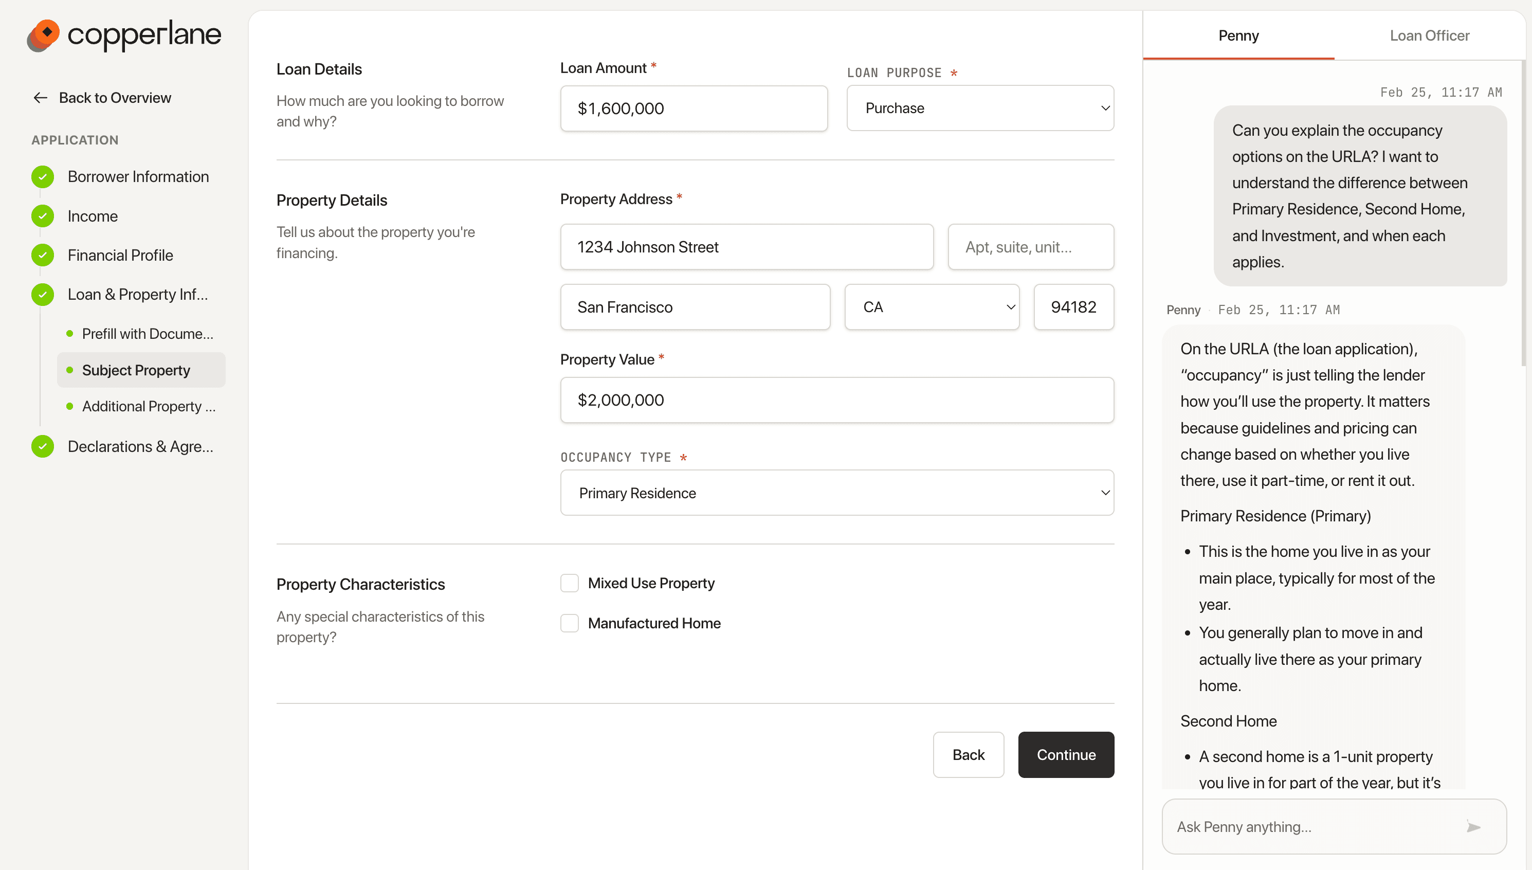Click the checkmark icon for Financial Profile

point(42,255)
